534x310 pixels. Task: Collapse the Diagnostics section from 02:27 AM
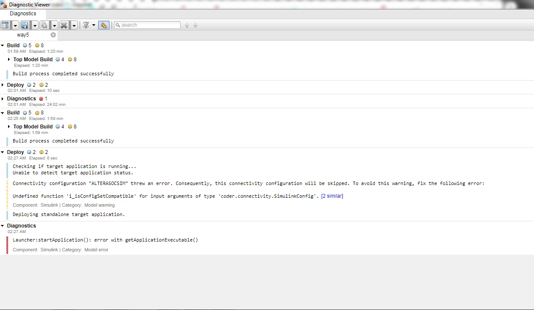(x=3, y=226)
